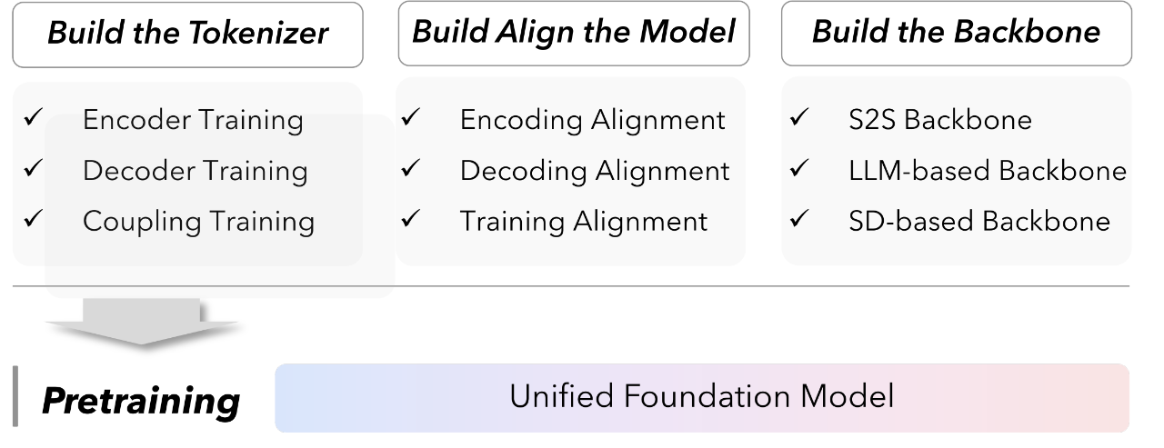Click the Decoding Alignment text label

595,171
